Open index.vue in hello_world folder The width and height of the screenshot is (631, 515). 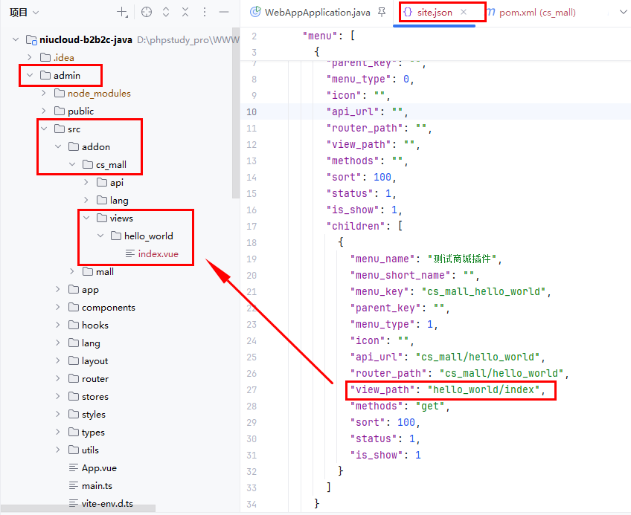click(158, 253)
